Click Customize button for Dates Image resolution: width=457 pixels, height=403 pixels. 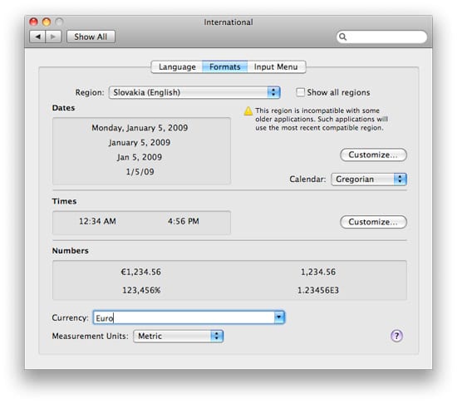pyautogui.click(x=373, y=155)
